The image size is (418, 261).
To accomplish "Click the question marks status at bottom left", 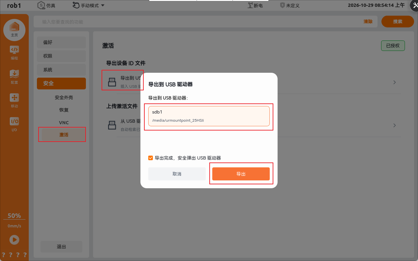I will (x=14, y=255).
